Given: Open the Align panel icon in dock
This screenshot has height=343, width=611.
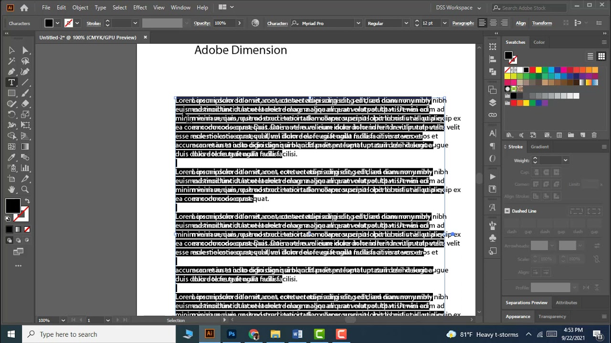Looking at the screenshot, I should tap(493, 59).
